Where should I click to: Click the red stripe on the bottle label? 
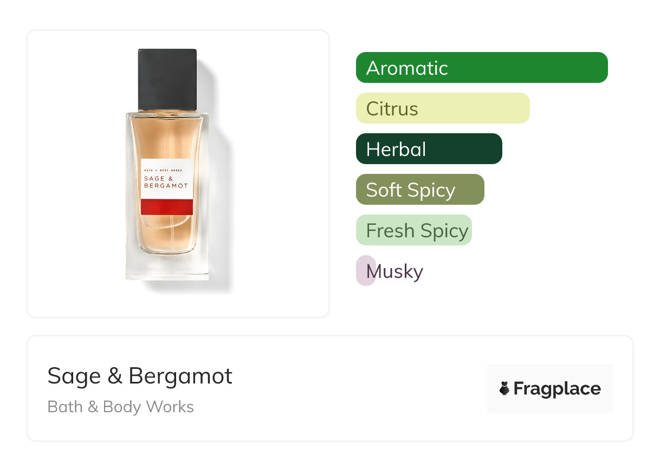(x=166, y=206)
